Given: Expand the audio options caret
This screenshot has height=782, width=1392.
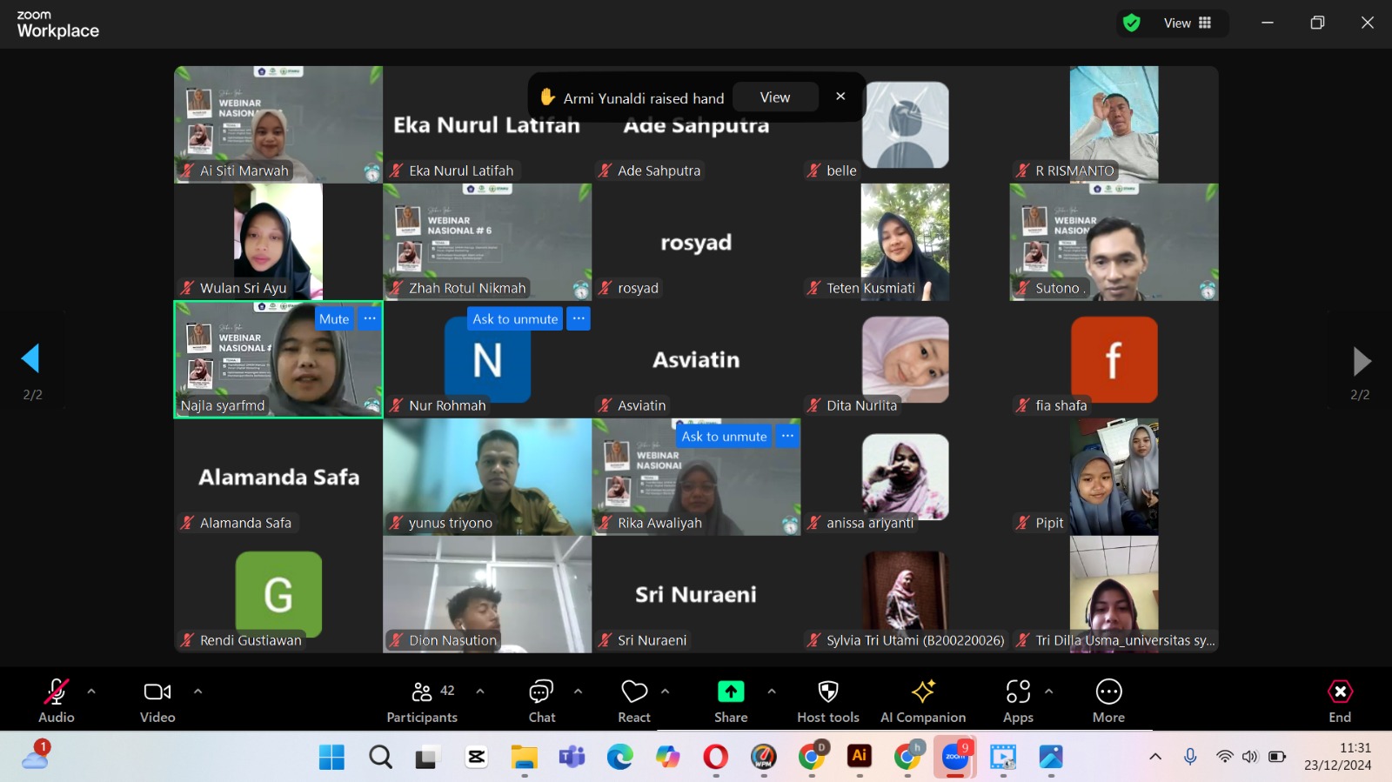Looking at the screenshot, I should click(x=91, y=692).
